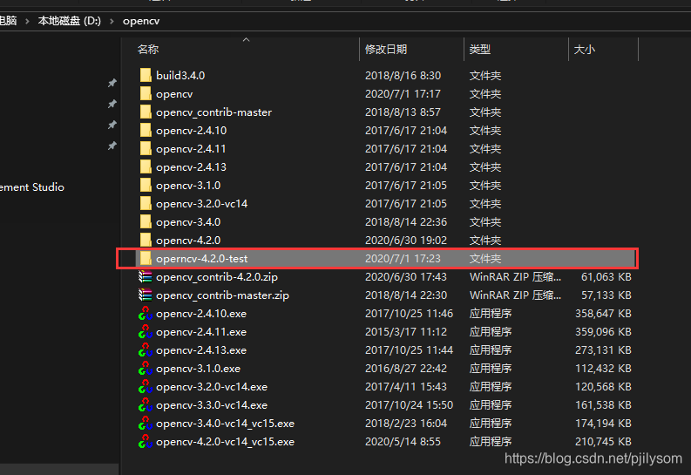This screenshot has width=691, height=475.
Task: Select the opencv-3.2.0-vc14 folder icon
Action: pos(146,204)
